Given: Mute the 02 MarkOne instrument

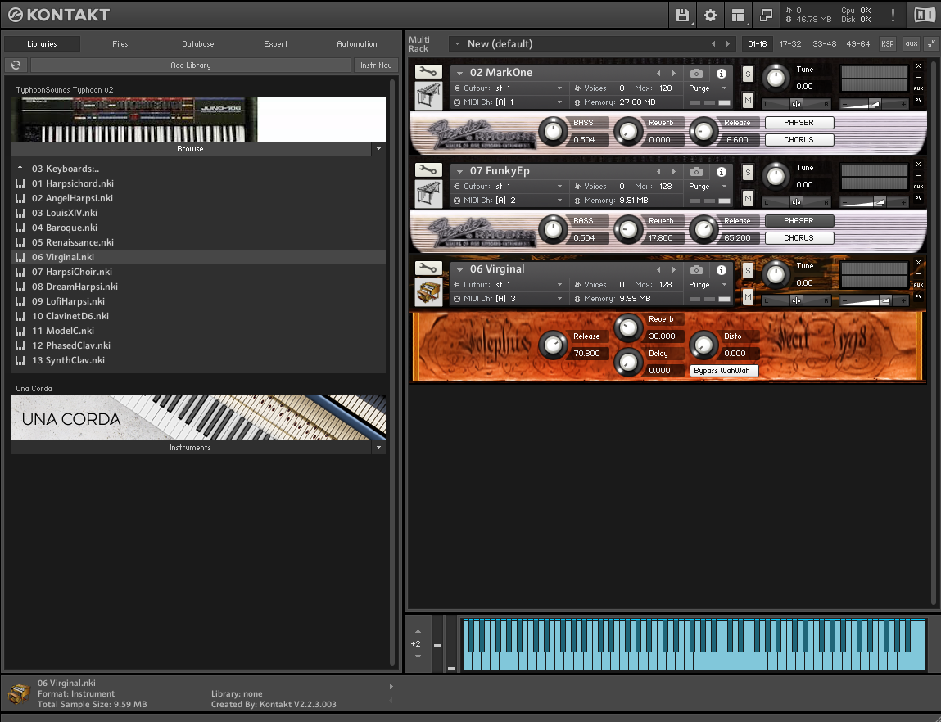Looking at the screenshot, I should pos(748,100).
